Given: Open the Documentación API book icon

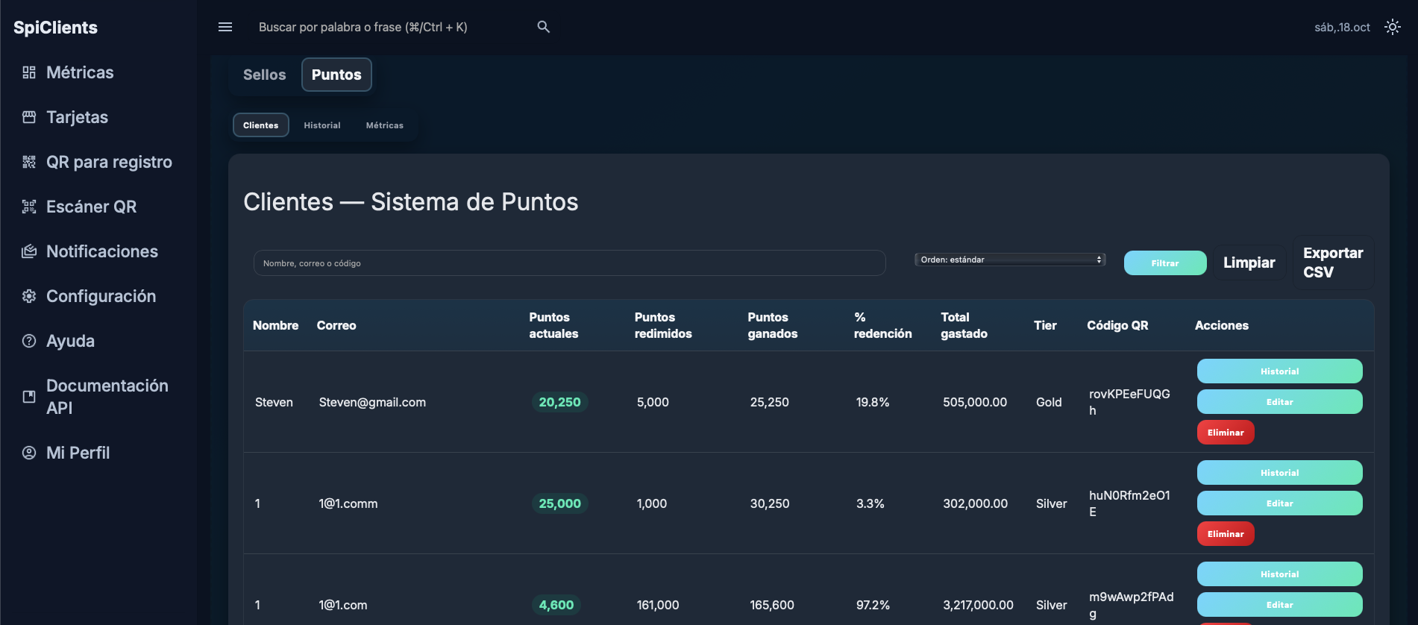Looking at the screenshot, I should 29,397.
